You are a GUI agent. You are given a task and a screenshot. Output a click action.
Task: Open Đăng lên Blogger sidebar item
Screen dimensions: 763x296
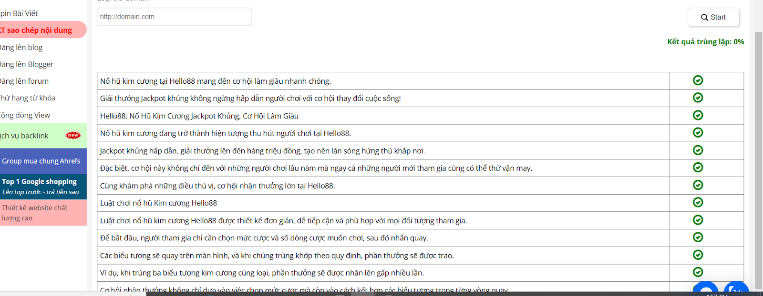point(27,64)
